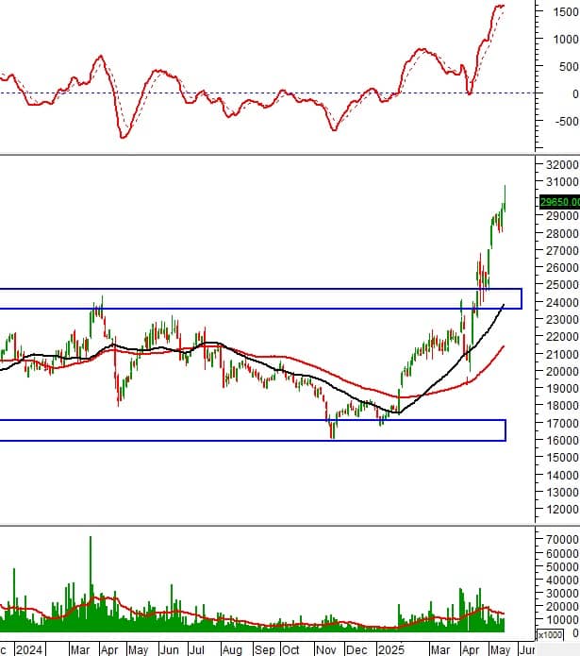Click the 12000 label on price axis
580x656 pixels.
[562, 509]
